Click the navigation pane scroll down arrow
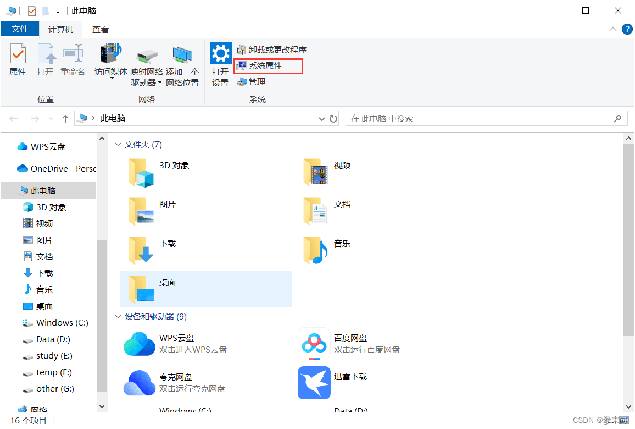This screenshot has height=429, width=635. tap(102, 406)
